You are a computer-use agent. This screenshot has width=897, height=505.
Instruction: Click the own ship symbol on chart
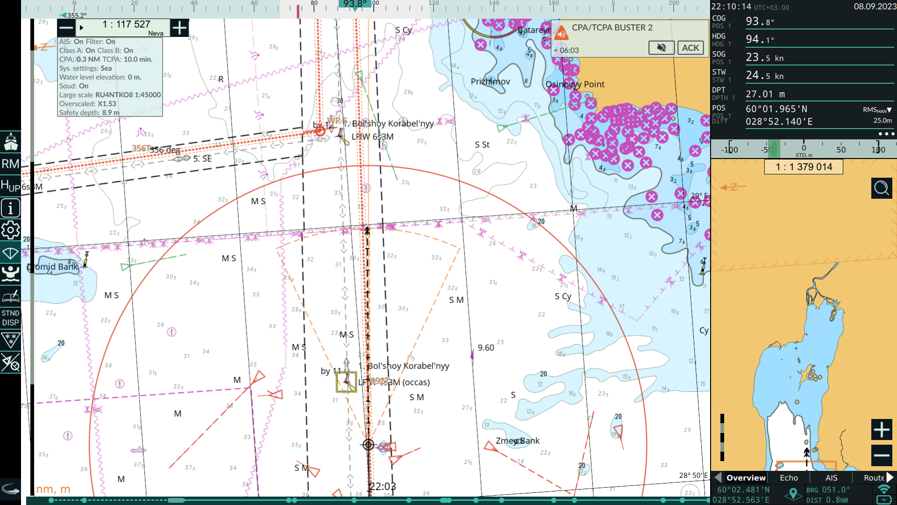368,445
